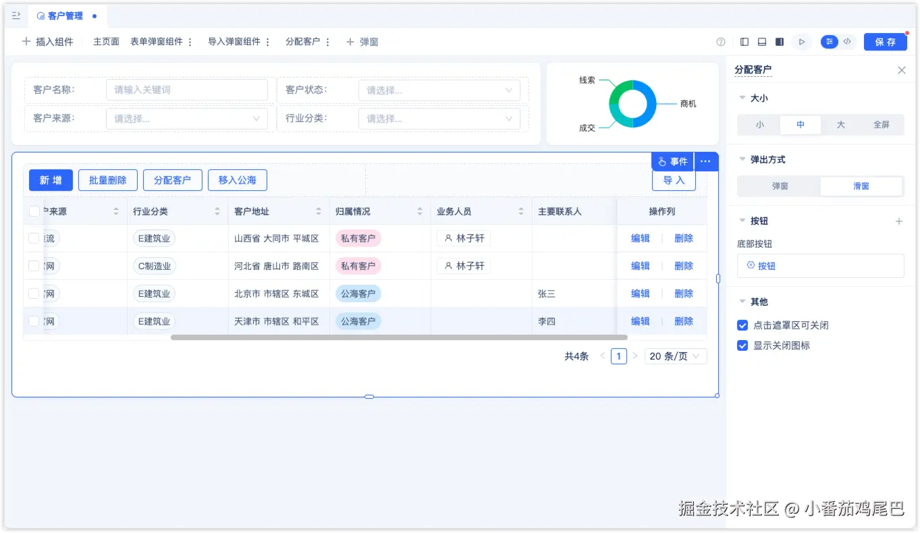Check the row with 河北省 唐山市 路南区
The width and height of the screenshot is (920, 533).
(x=34, y=266)
